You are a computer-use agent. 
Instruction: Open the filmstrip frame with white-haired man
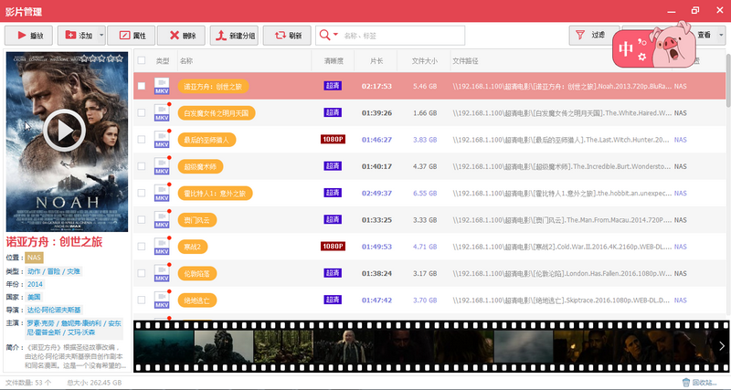coord(344,346)
